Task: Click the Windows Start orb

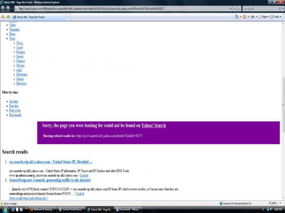Action: [x=5, y=210]
